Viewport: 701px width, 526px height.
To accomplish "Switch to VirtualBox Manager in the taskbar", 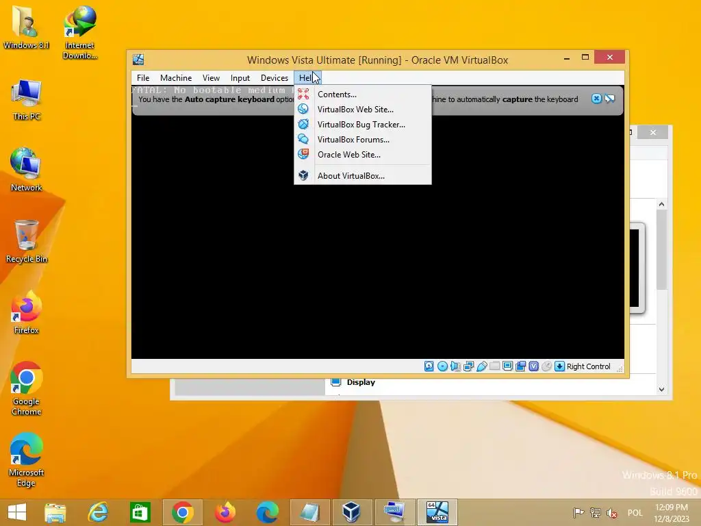I will [x=351, y=512].
